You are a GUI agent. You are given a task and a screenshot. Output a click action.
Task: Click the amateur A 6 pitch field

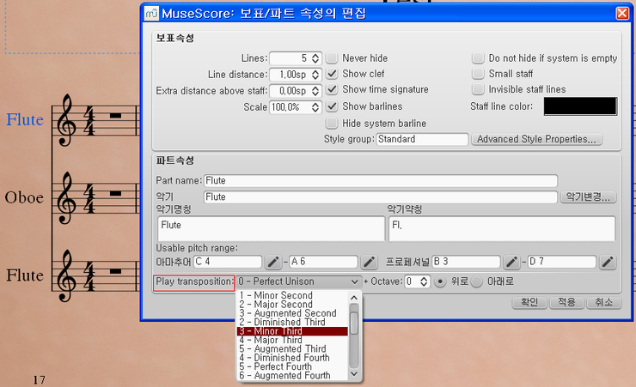point(324,262)
